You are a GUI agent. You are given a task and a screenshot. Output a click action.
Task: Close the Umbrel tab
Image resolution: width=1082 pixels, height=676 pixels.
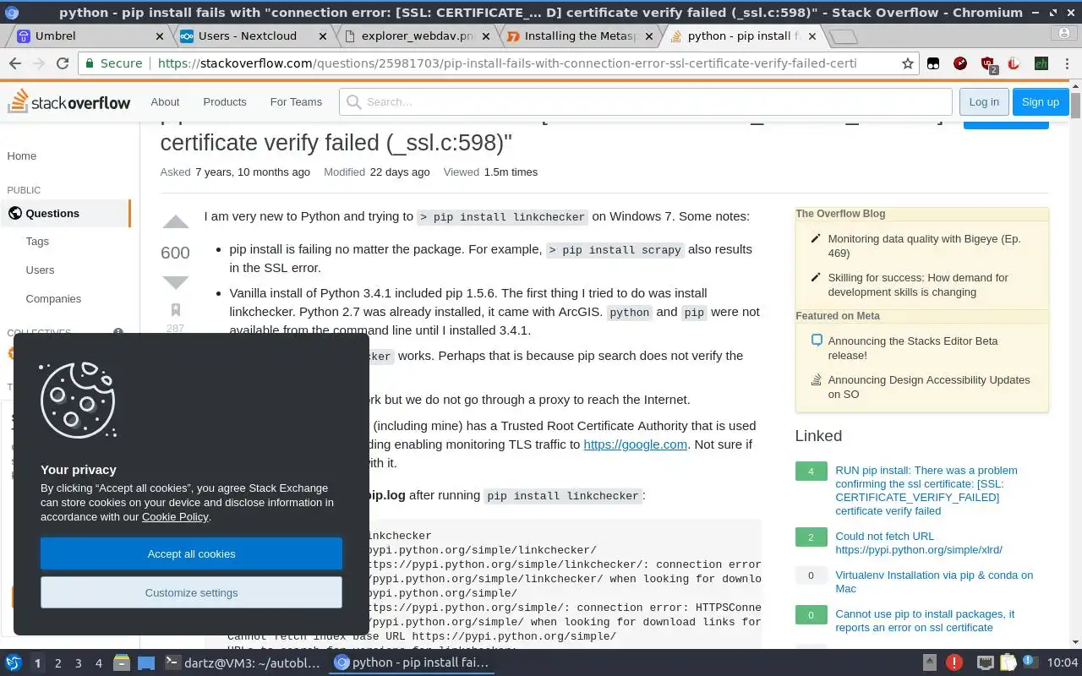(161, 36)
